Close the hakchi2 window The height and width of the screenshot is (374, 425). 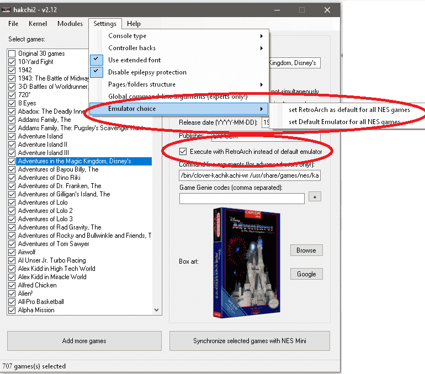pos(327,10)
